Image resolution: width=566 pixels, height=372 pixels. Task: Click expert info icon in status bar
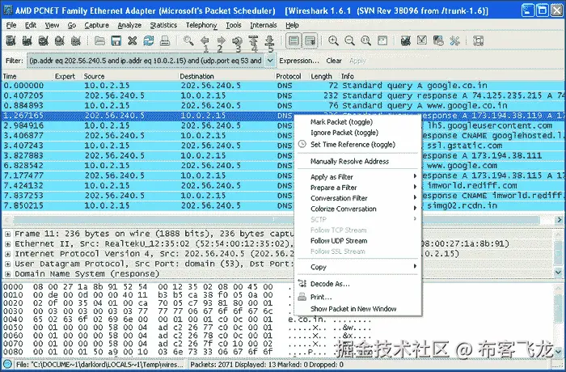coord(7,365)
